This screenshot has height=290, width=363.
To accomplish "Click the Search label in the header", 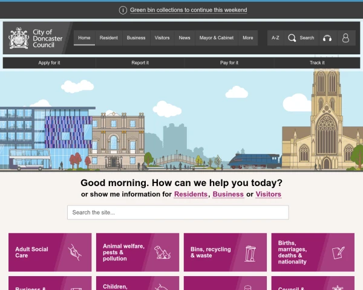I will click(307, 38).
